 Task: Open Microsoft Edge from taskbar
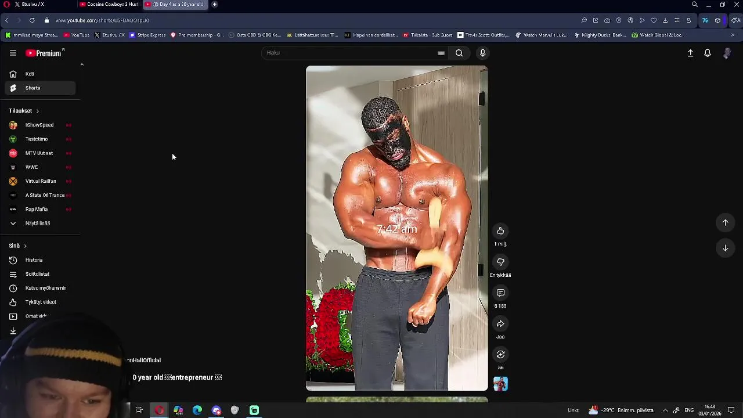click(197, 410)
